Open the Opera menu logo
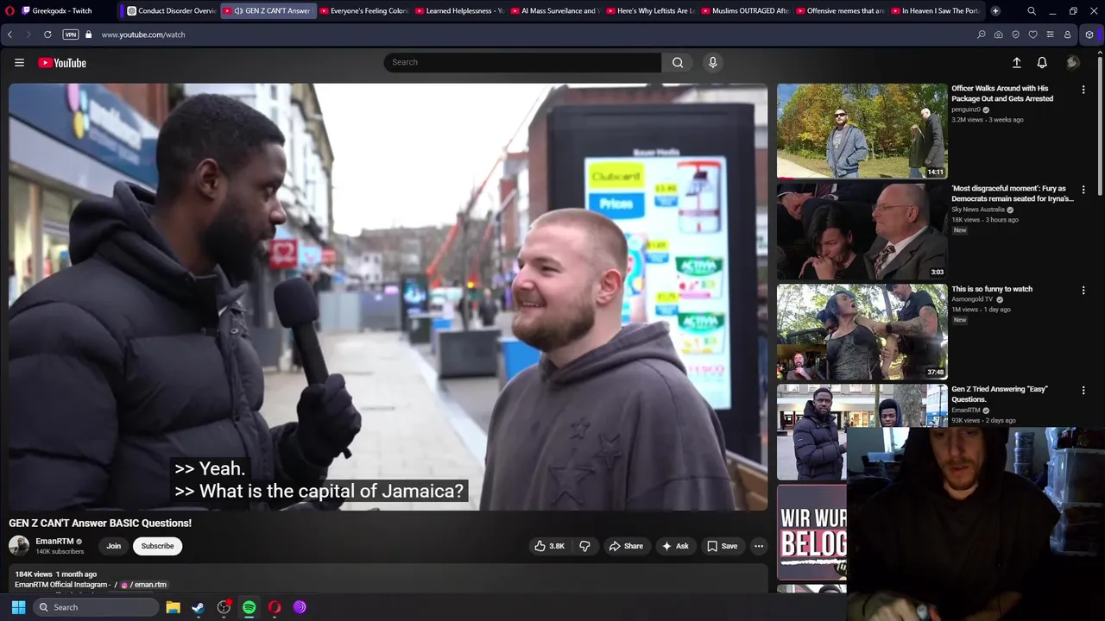Viewport: 1105px width, 621px height. (x=10, y=11)
